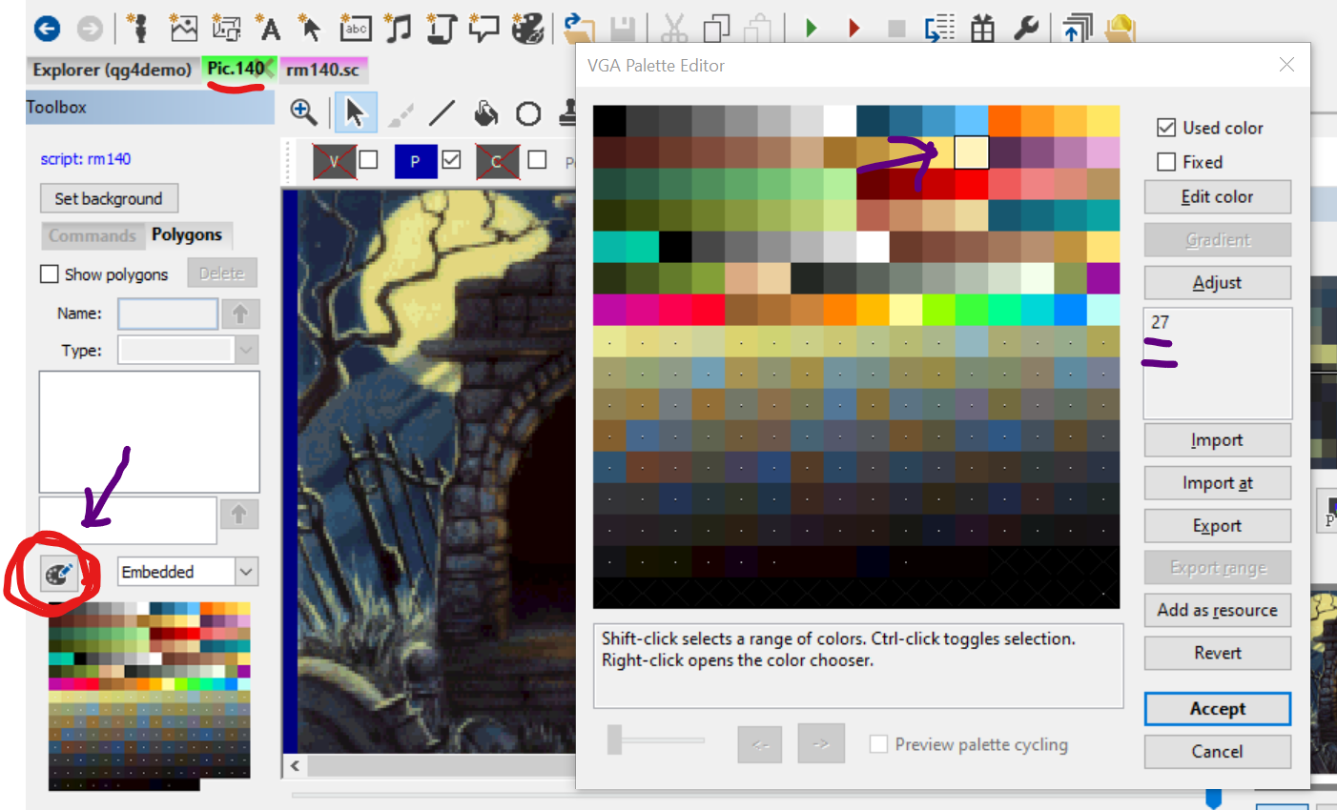Screen dimensions: 1337x810
Task: Toggle the control screen C checkbox
Action: pos(537,159)
